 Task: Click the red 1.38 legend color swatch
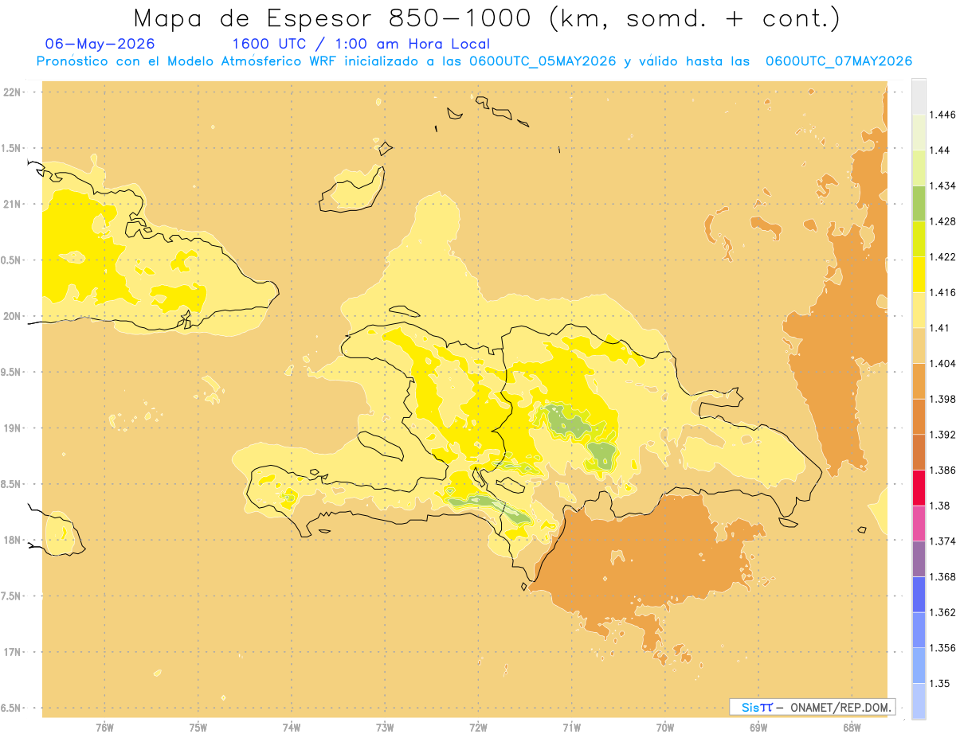pyautogui.click(x=918, y=488)
